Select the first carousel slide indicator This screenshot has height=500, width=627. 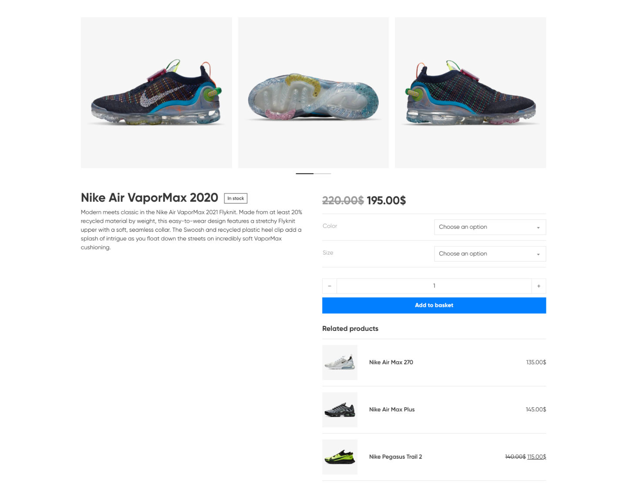305,173
